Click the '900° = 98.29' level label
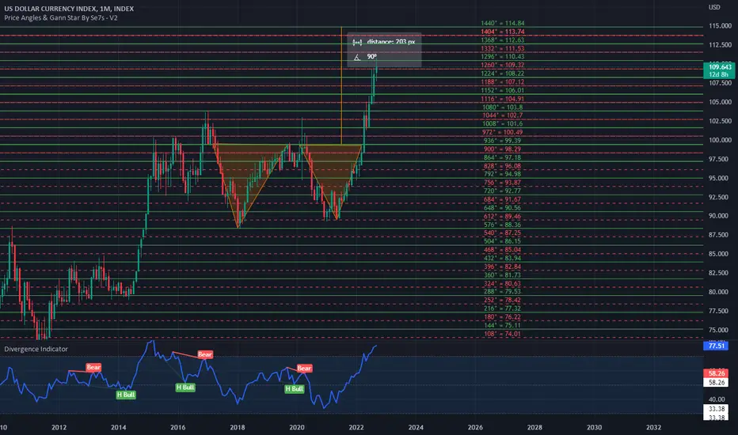Image resolution: width=738 pixels, height=435 pixels. coord(502,149)
